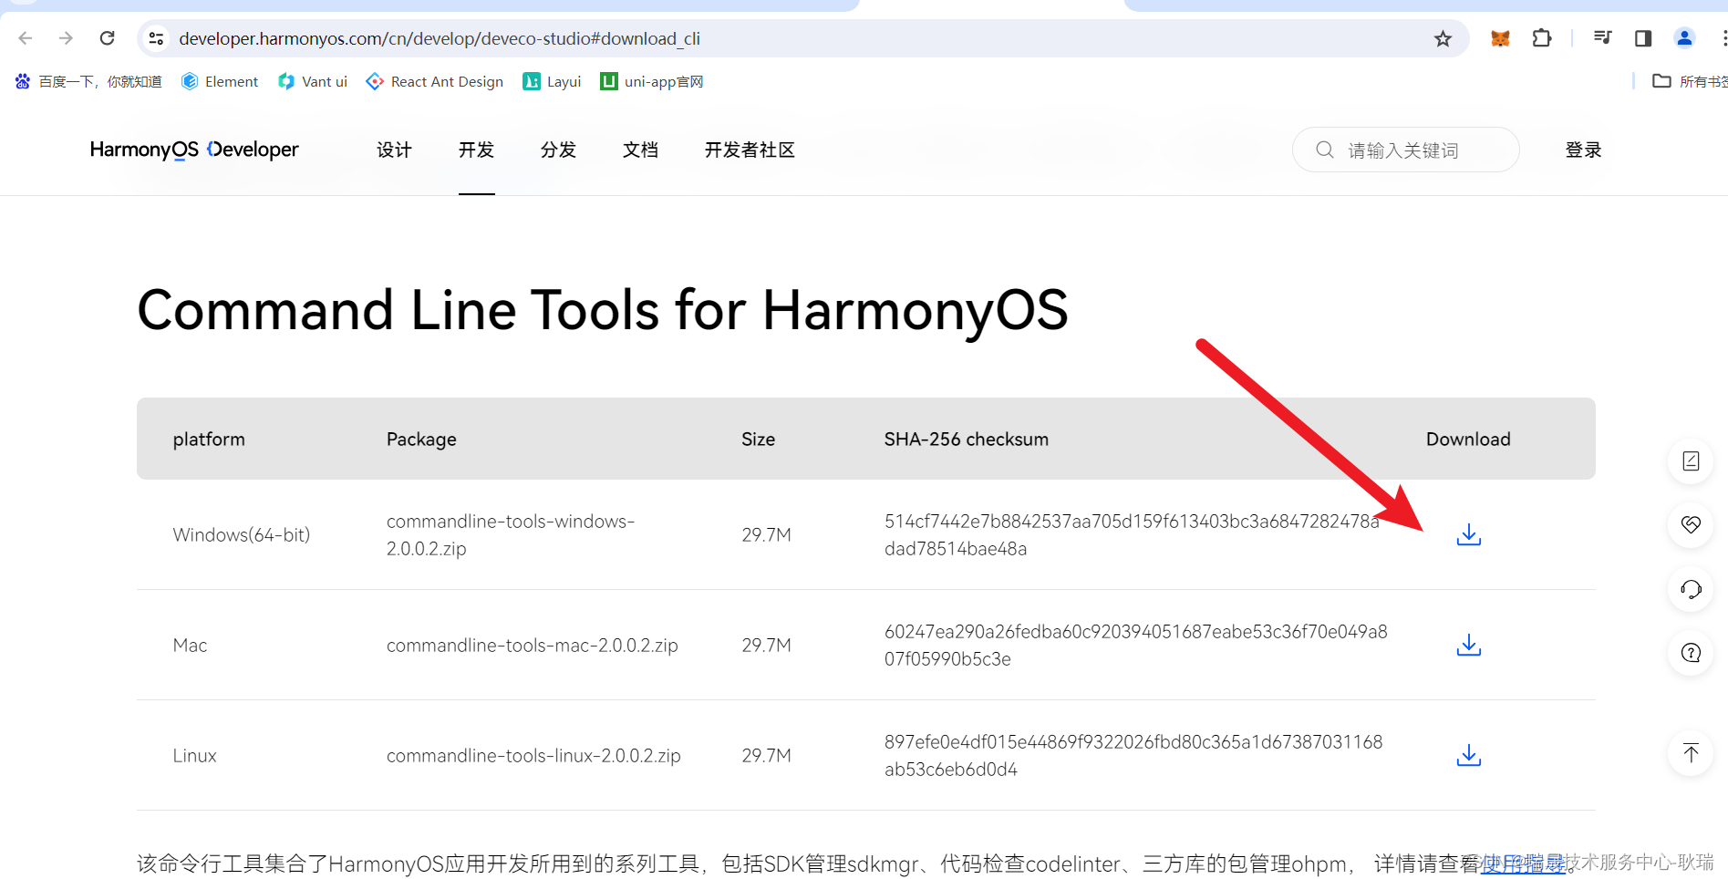Click the SHA-256 checksum column header
The height and width of the screenshot is (879, 1728).
coord(966,439)
